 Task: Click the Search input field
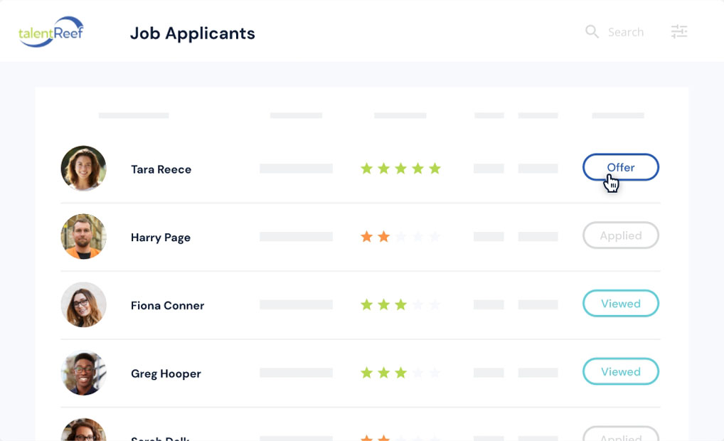click(x=626, y=31)
